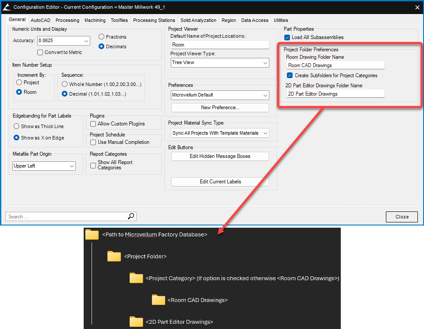Open the Region tab
This screenshot has height=329, width=424.
click(229, 20)
